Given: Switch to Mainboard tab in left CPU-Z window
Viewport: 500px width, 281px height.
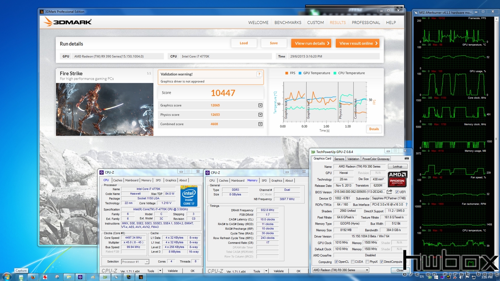Looking at the screenshot, I should click(132, 180).
